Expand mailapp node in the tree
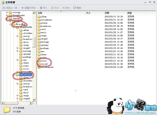Image resolution: width=157 pixels, height=115 pixels. (18, 51)
